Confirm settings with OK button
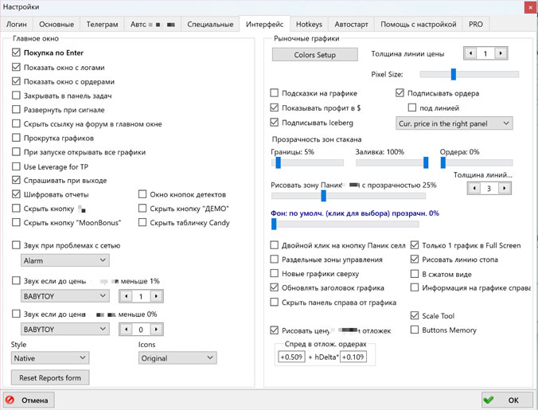Screen dimensions: 538x410 point(507,400)
